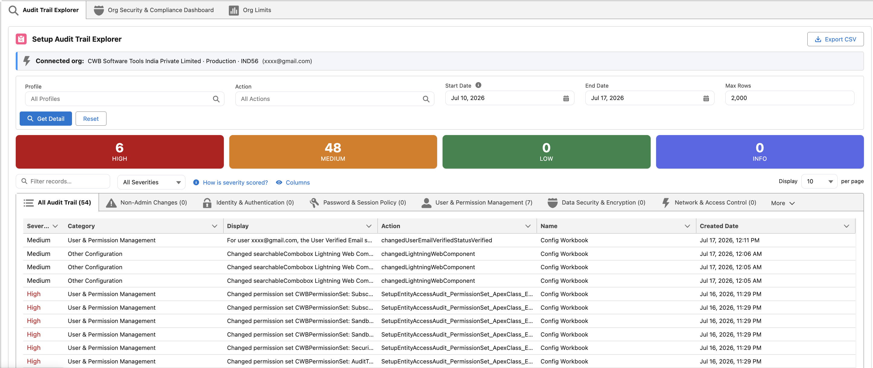
Task: Click the Max Rows input field
Action: pos(790,98)
